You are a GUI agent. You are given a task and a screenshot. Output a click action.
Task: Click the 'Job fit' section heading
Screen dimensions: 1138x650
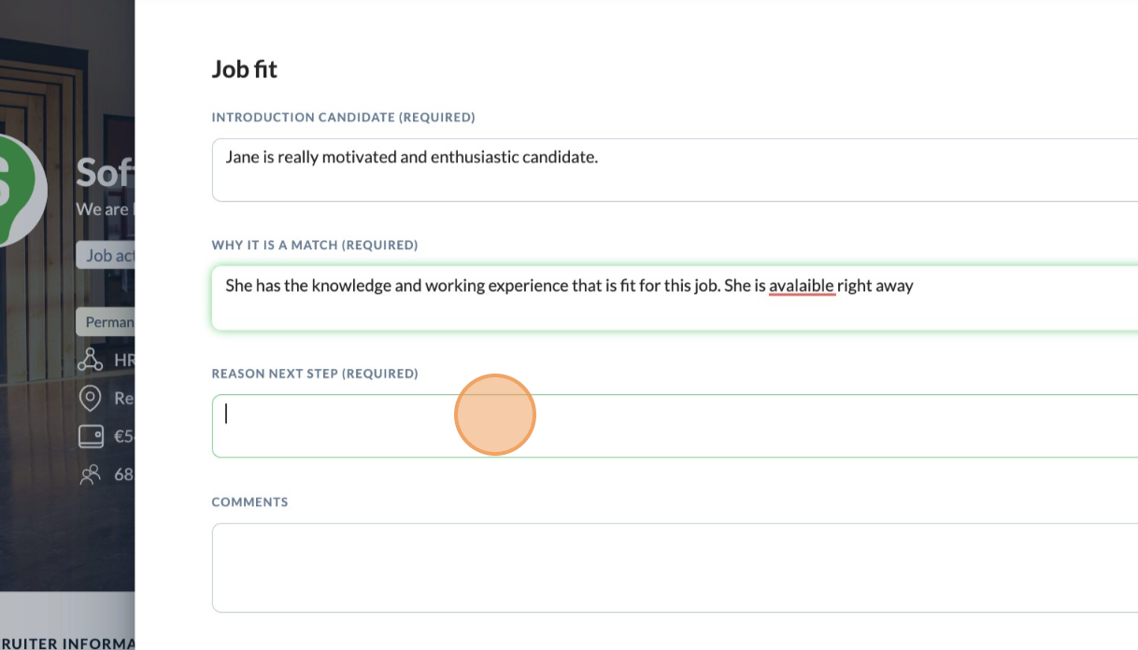pyautogui.click(x=245, y=69)
